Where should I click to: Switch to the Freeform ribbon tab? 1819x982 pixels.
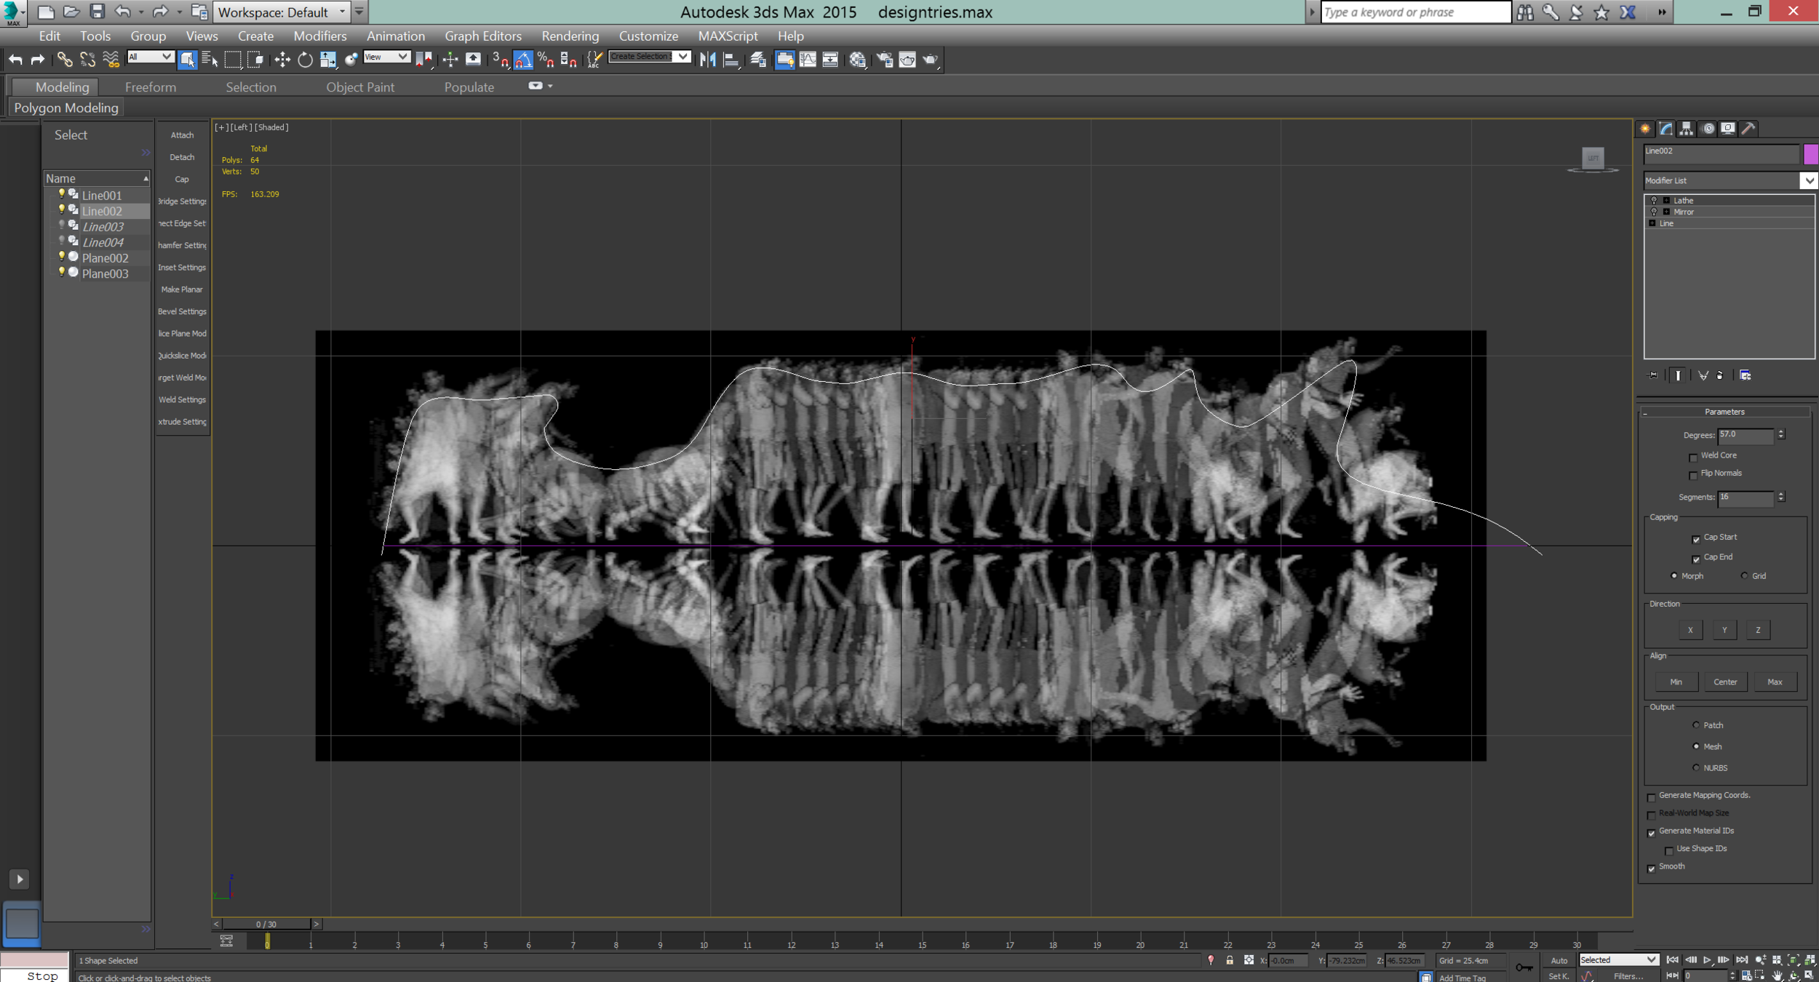click(x=150, y=87)
